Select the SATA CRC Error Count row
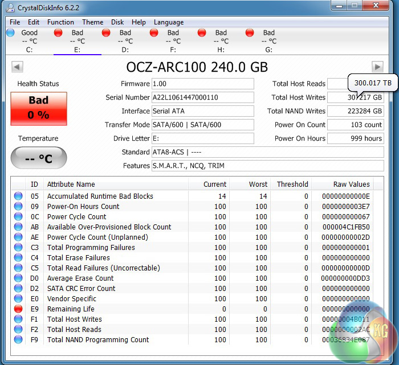The image size is (399, 365). point(81,289)
